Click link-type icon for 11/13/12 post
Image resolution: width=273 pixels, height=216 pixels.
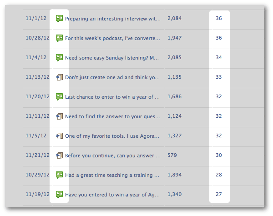coord(59,77)
